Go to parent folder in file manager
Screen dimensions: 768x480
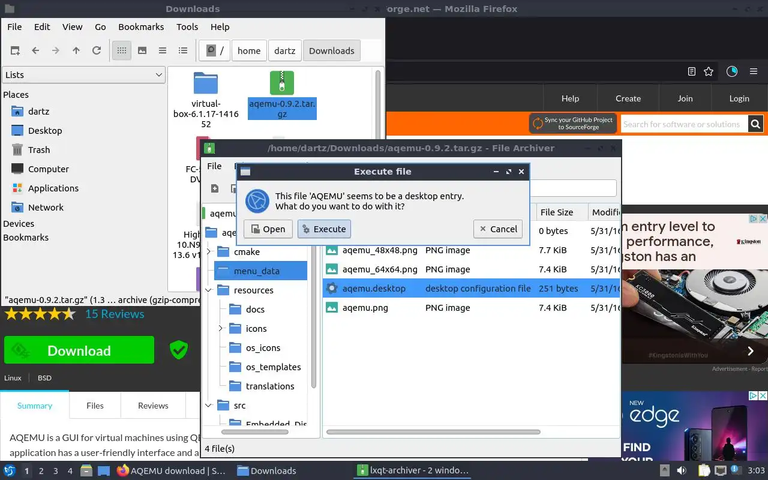pos(76,50)
